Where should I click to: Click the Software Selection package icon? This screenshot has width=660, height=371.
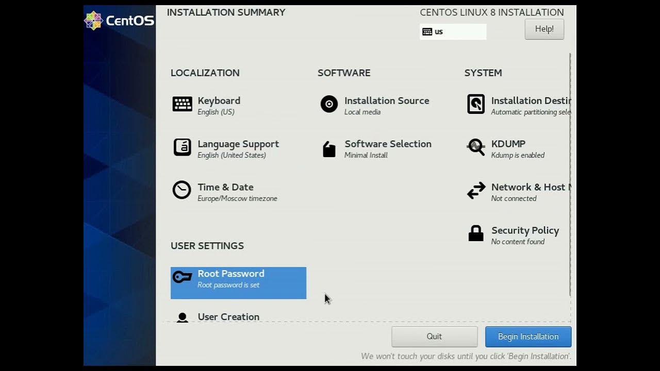coord(329,149)
